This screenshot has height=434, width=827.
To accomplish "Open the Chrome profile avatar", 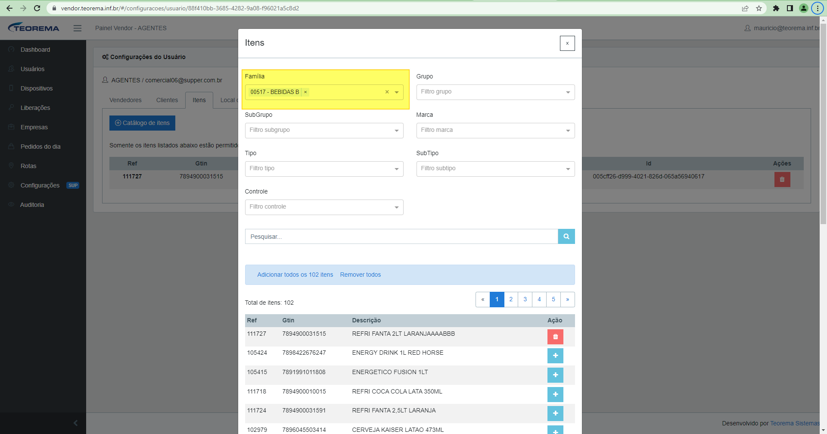I will pyautogui.click(x=804, y=8).
